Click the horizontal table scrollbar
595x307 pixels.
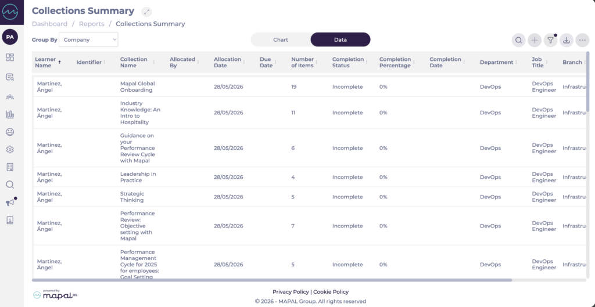point(272,280)
